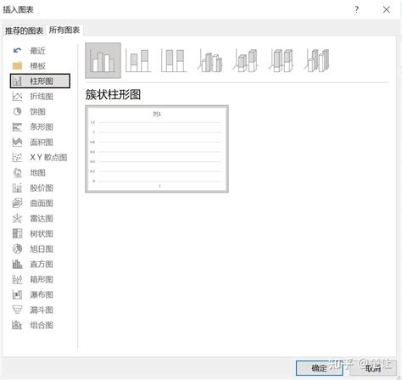Select the clustered column chart subtype icon
Image resolution: width=402 pixels, height=380 pixels.
[103, 60]
